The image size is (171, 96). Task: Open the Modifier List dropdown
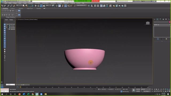click(162, 25)
